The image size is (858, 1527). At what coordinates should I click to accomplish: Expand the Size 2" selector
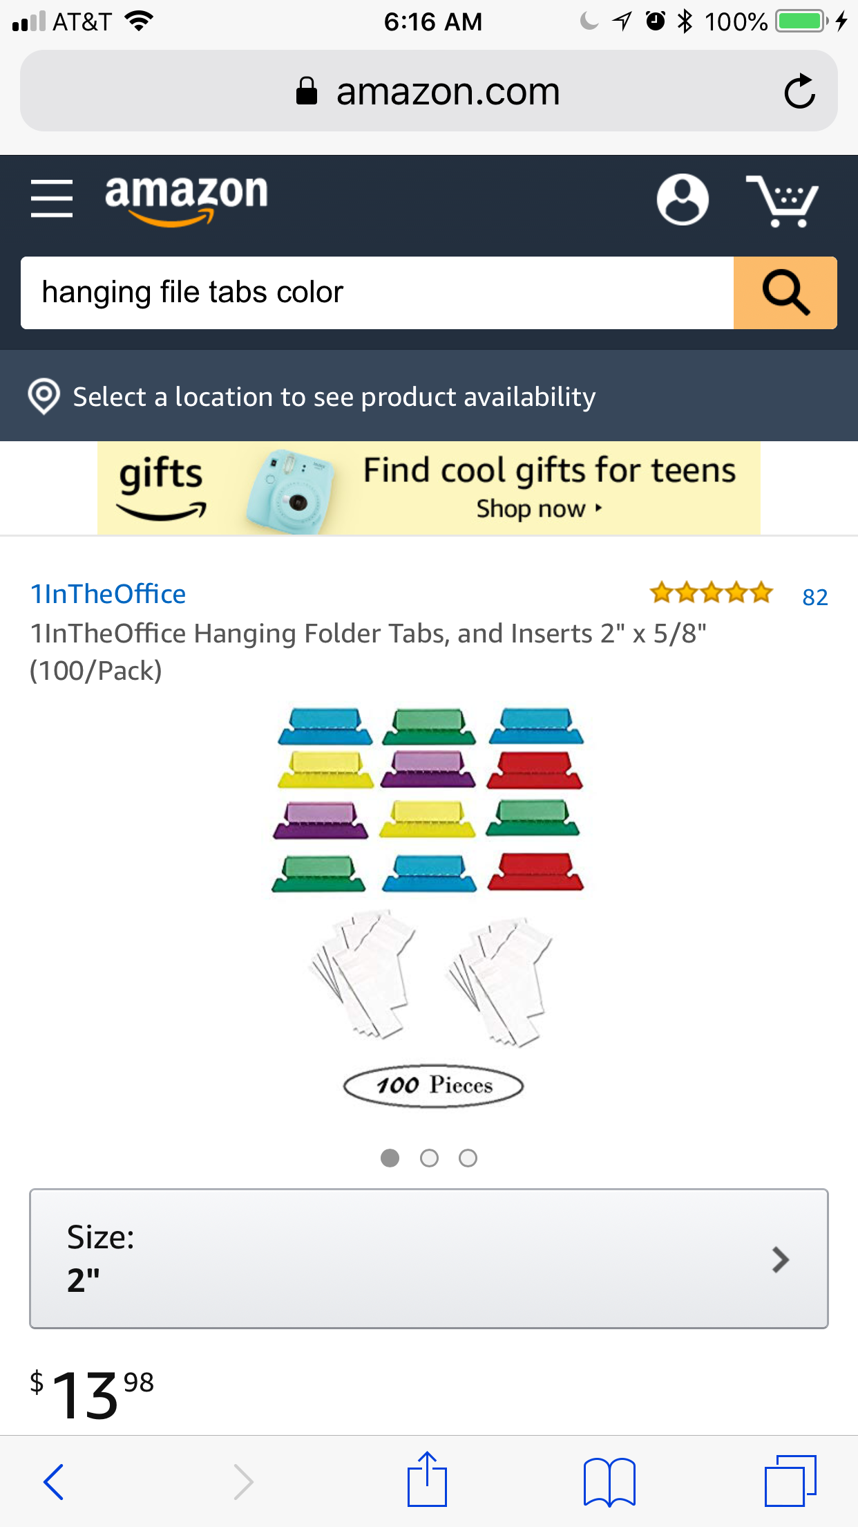click(428, 1259)
